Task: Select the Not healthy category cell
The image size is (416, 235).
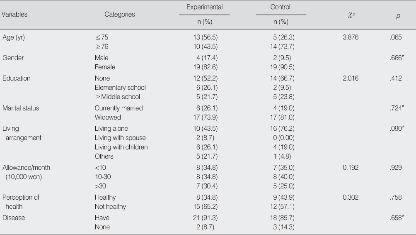Action: [110, 206]
